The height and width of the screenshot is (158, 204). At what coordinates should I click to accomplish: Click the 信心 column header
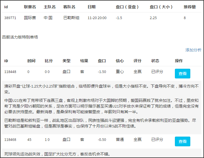point(120,61)
